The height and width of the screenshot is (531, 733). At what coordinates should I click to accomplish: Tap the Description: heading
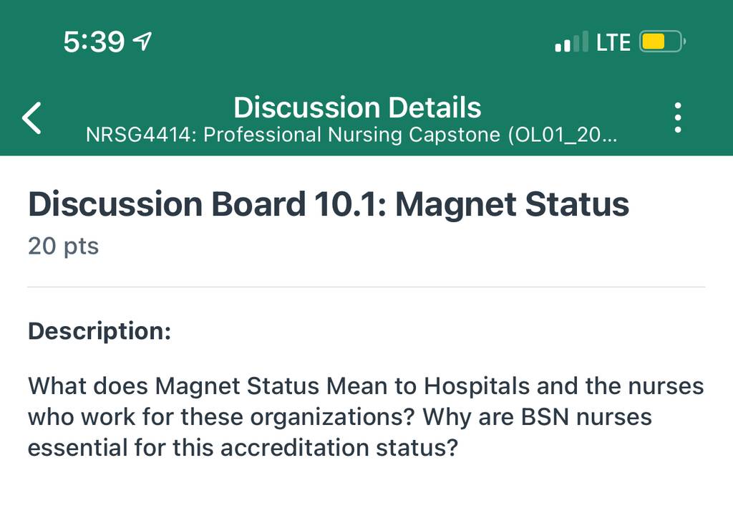point(99,331)
